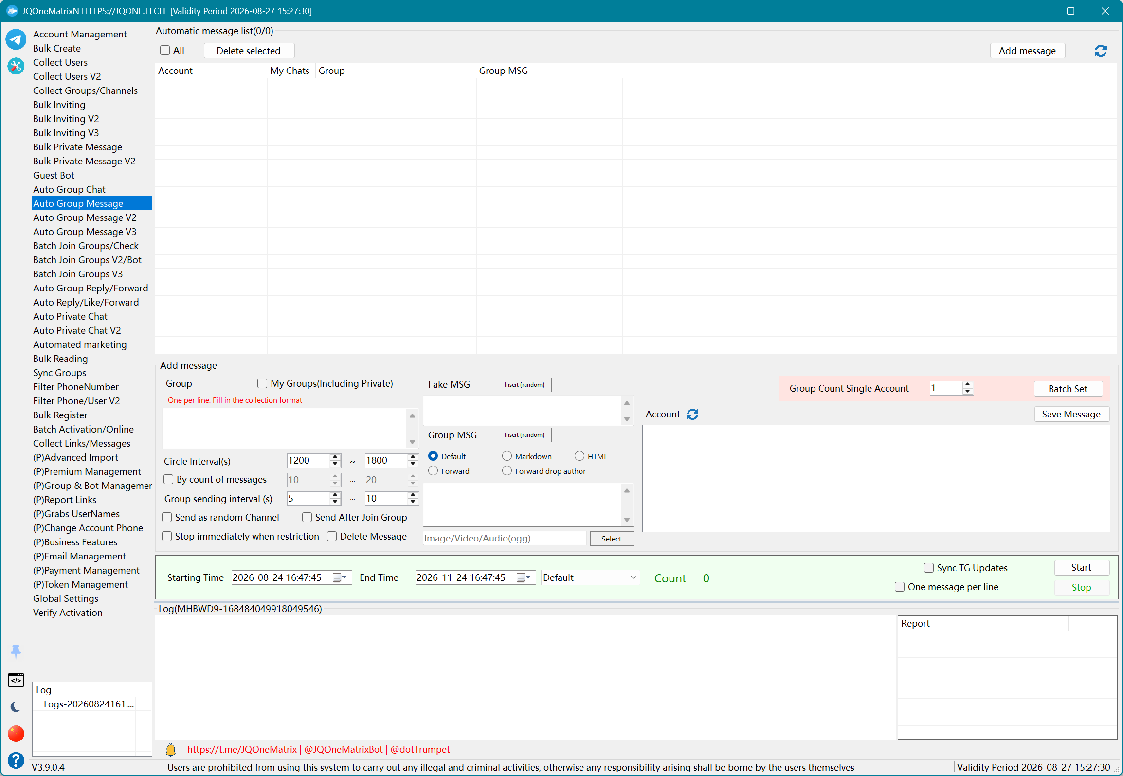Enable Stop immediately when restriction
This screenshot has height=776, width=1123.
tap(167, 536)
